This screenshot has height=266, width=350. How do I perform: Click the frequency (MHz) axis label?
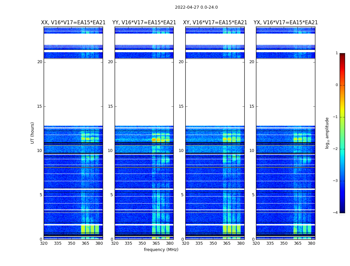pos(161,250)
